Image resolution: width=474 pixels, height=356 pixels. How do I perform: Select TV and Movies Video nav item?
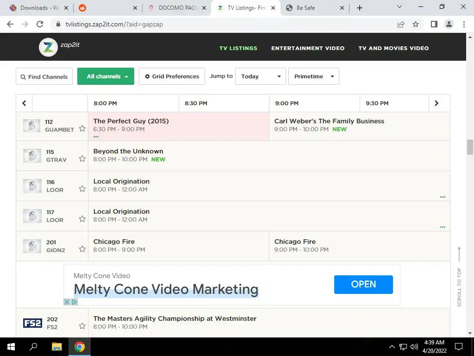coord(393,48)
